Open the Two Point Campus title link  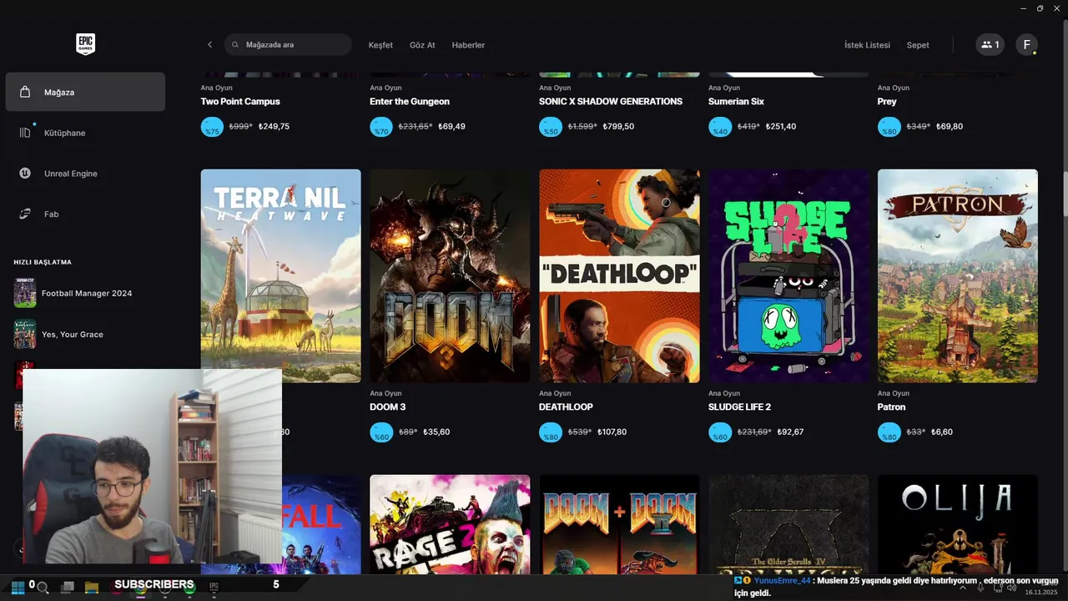(x=240, y=102)
